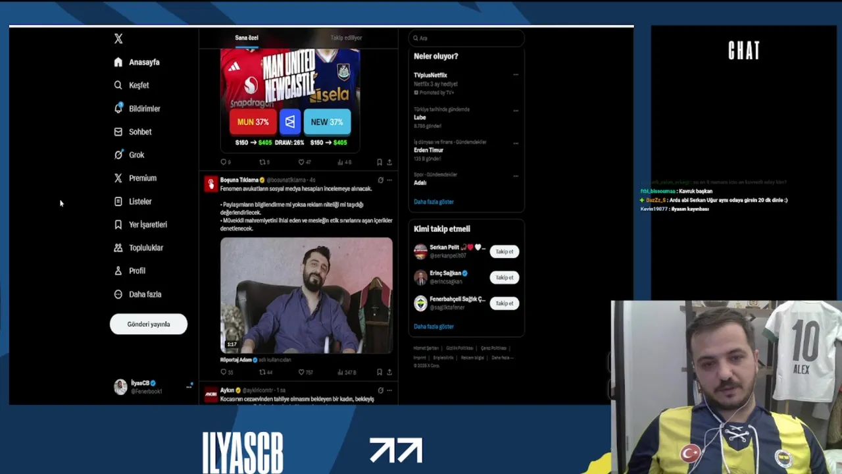Open Serkan Pelit profile avatar
842x474 pixels.
420,251
